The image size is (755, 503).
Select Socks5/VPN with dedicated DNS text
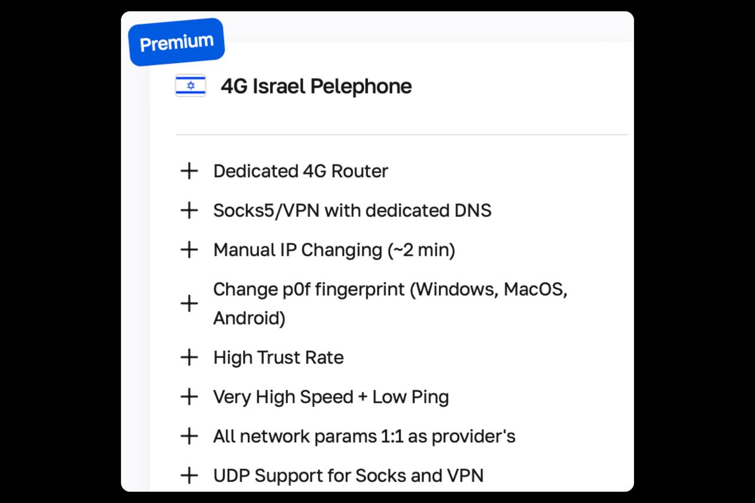pyautogui.click(x=352, y=211)
